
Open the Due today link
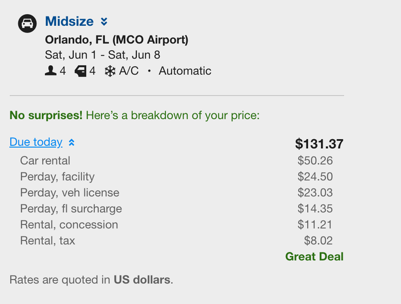36,142
